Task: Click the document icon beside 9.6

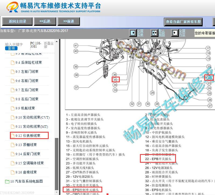Action: [x=13, y=81]
